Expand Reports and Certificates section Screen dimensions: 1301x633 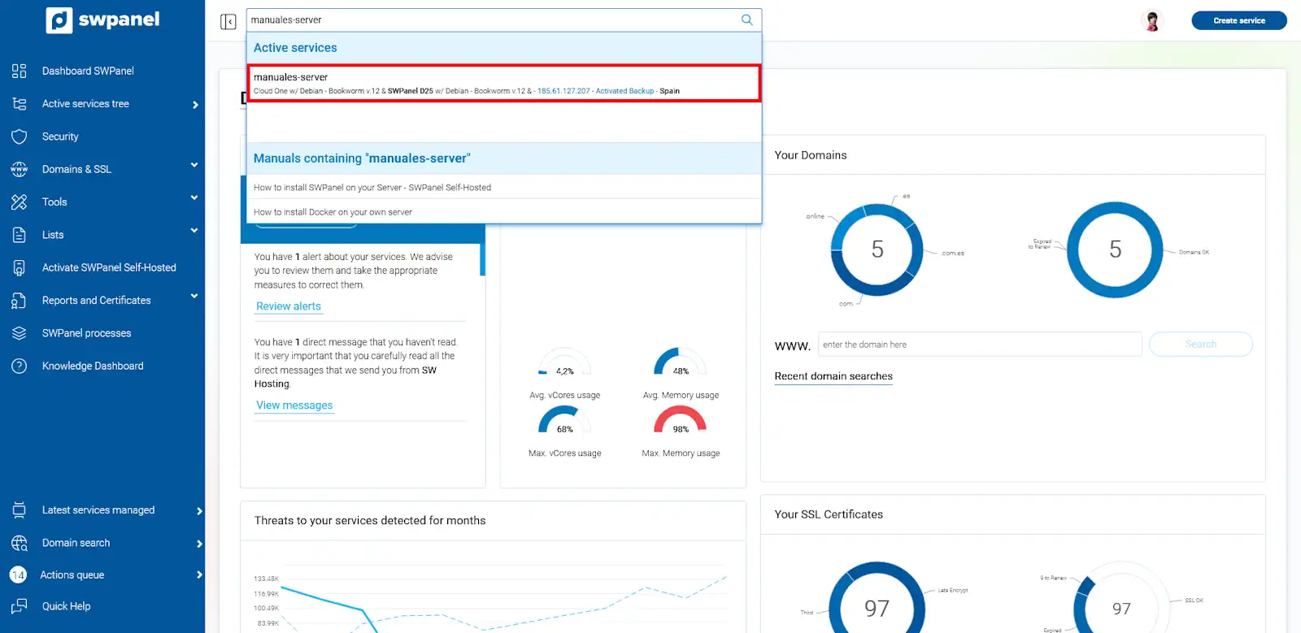[194, 297]
